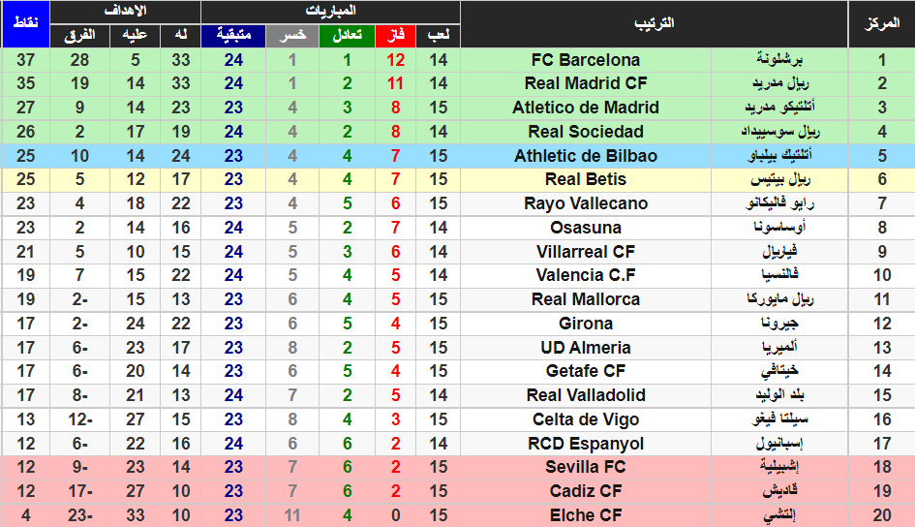
Task: Click the Real Sociedad team name
Action: pos(585,132)
